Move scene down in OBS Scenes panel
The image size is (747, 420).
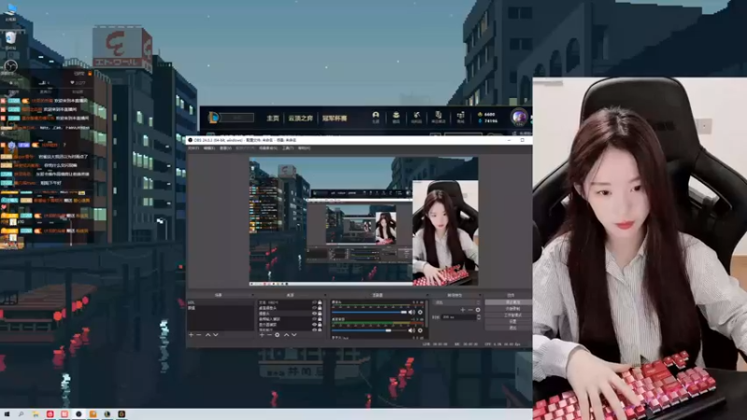coord(216,335)
